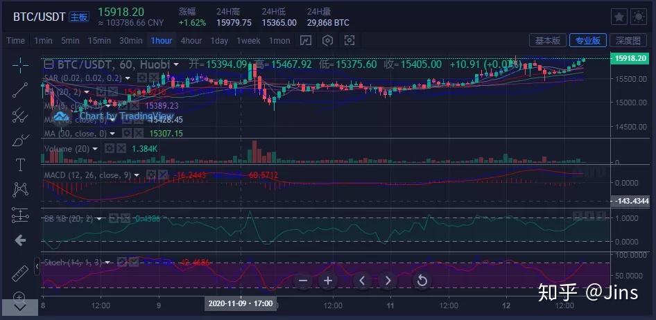The width and height of the screenshot is (656, 320).
Task: Select the zoom-in magnifier tool
Action: click(x=19, y=297)
